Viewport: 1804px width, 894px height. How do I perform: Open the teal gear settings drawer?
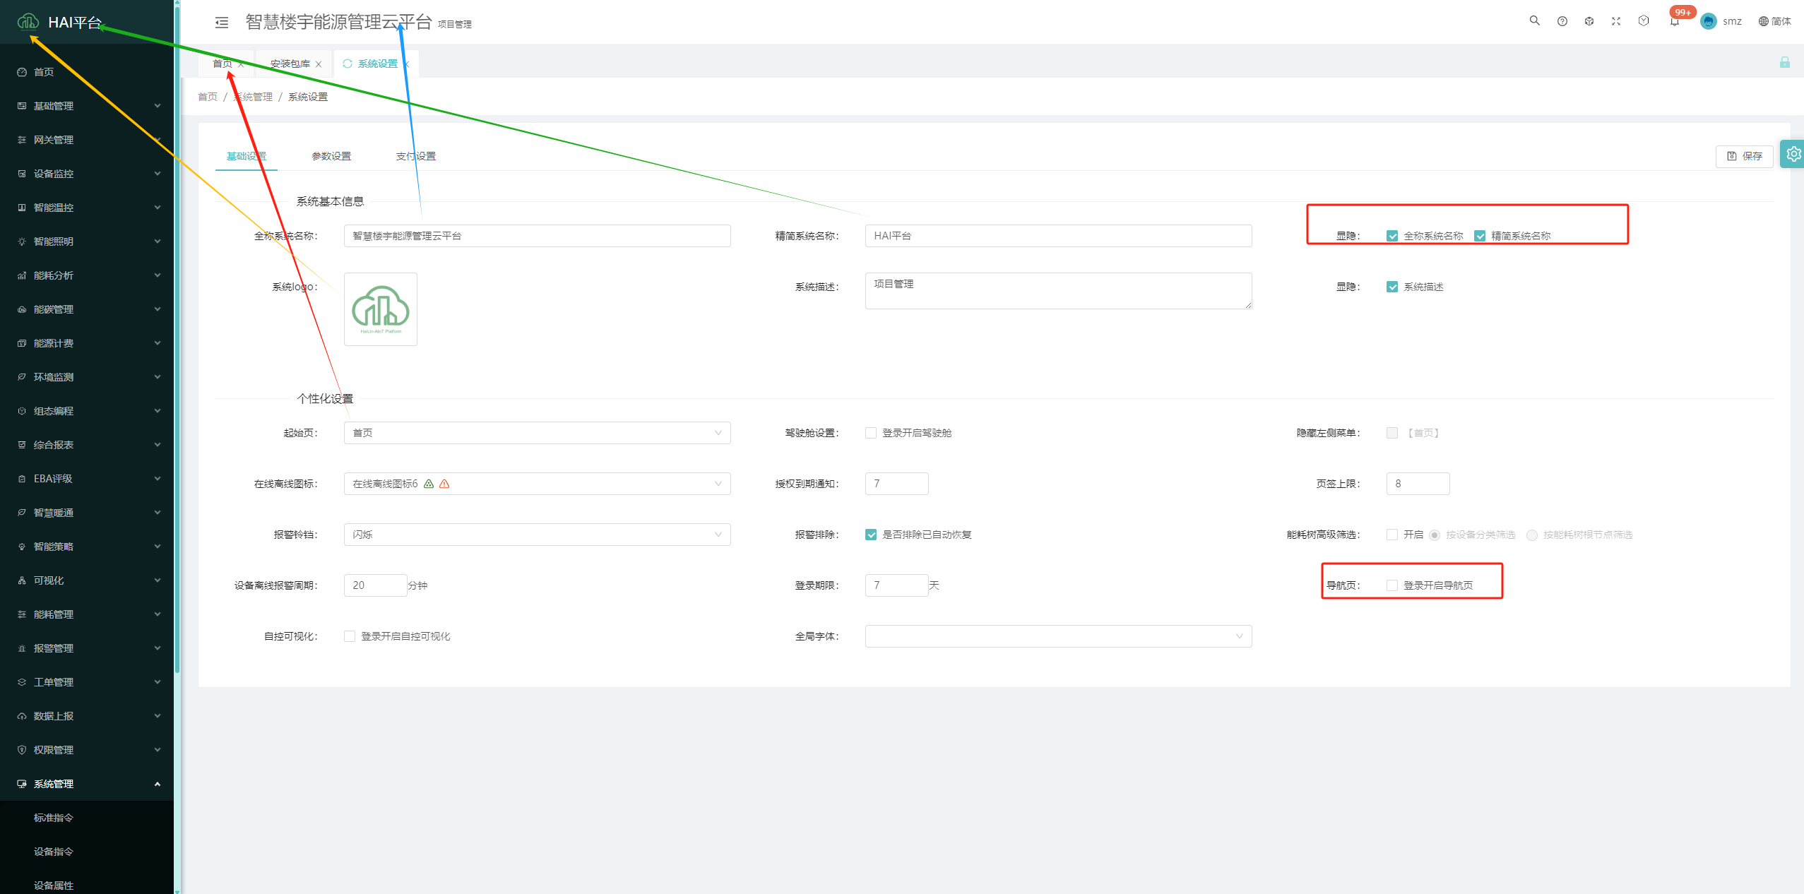(1793, 154)
